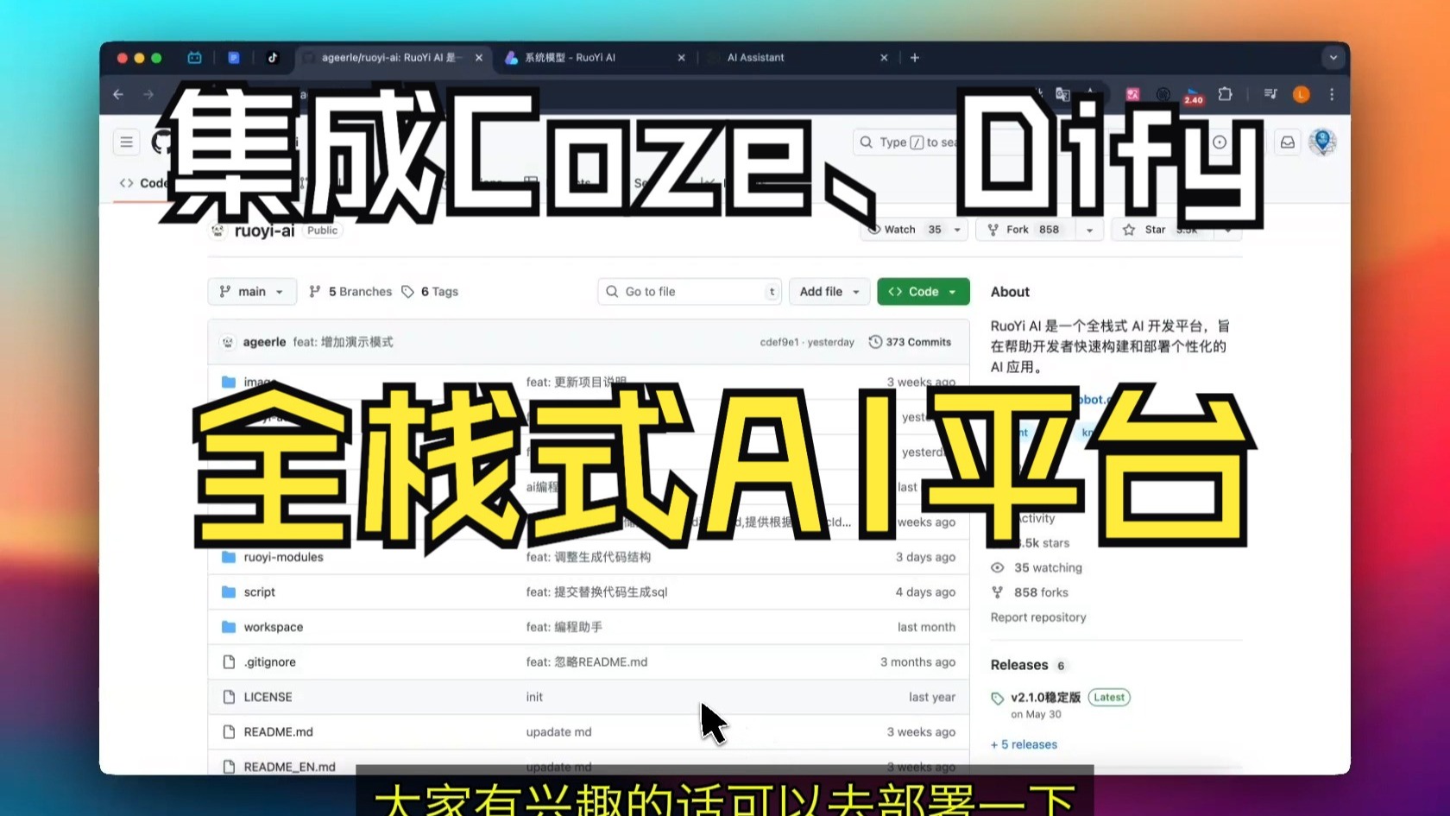The width and height of the screenshot is (1450, 816).
Task: Open the TikTok pinned tab
Action: [273, 58]
